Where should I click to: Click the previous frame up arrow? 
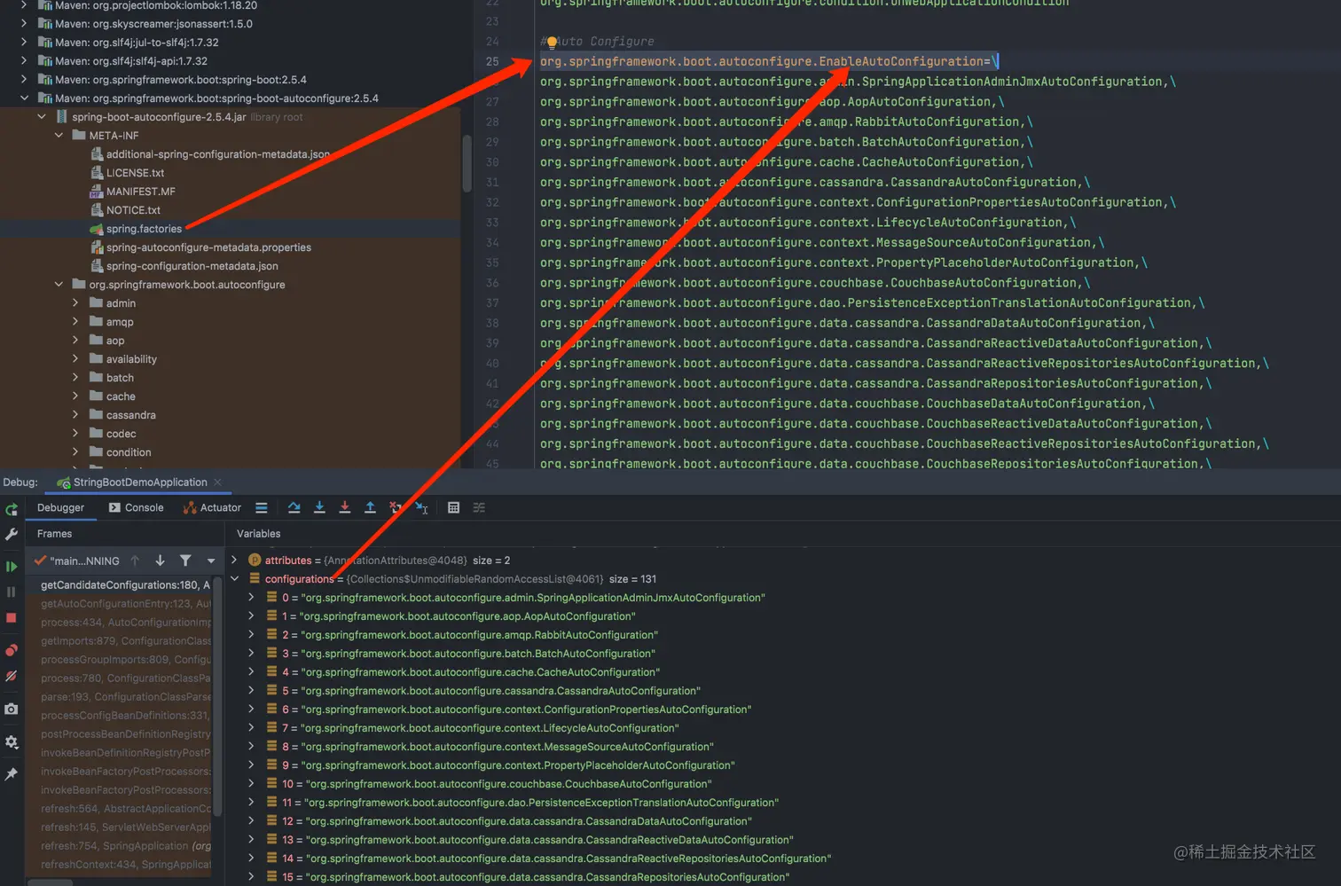(x=135, y=561)
